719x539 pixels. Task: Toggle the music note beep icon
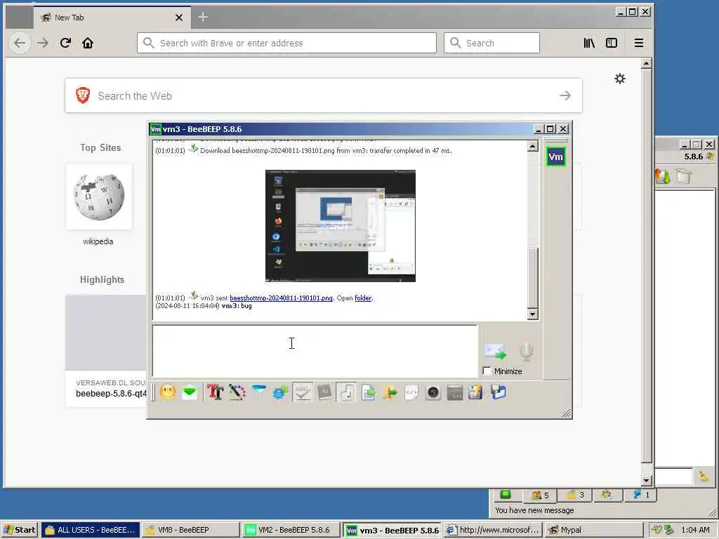coord(346,392)
